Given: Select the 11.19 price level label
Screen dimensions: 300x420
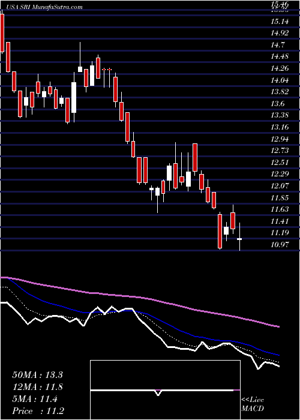Looking at the screenshot, I should pyautogui.click(x=280, y=232).
